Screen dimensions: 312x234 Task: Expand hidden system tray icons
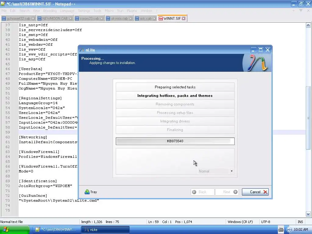click(289, 230)
